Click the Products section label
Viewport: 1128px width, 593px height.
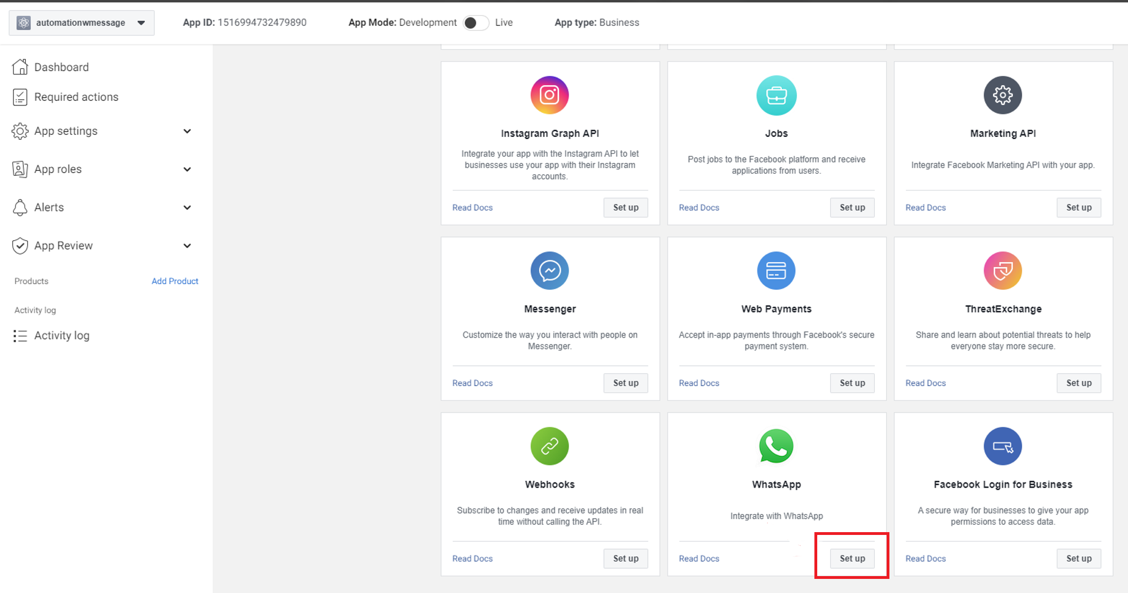[32, 281]
